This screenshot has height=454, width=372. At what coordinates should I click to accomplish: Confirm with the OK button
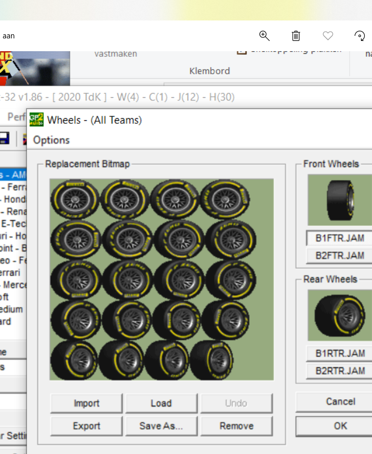[x=340, y=426]
